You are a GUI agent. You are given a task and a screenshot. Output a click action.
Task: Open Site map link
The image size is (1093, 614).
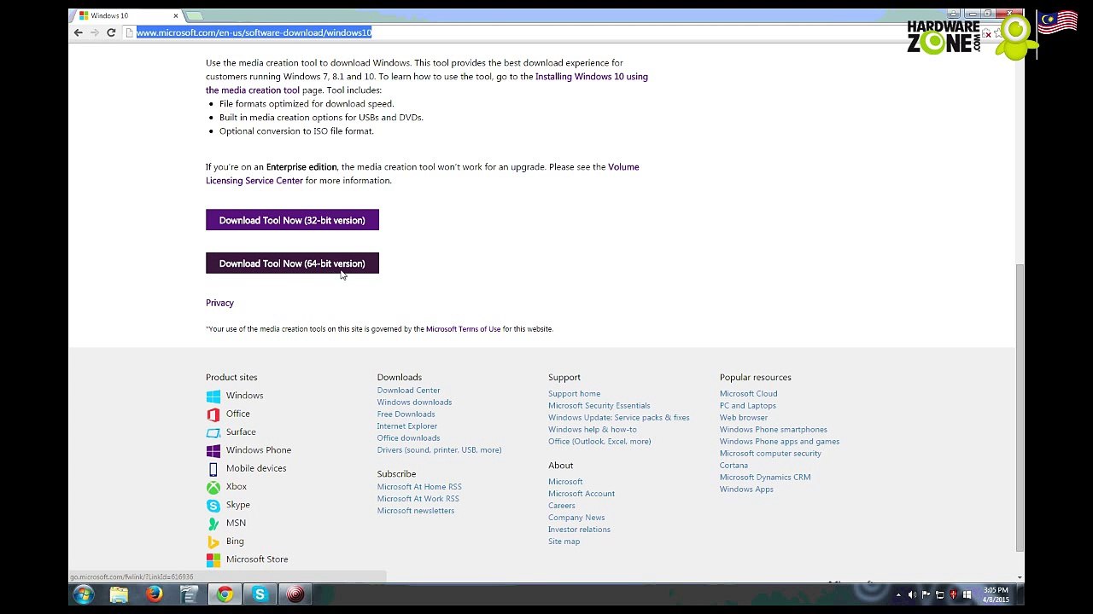[x=564, y=542]
